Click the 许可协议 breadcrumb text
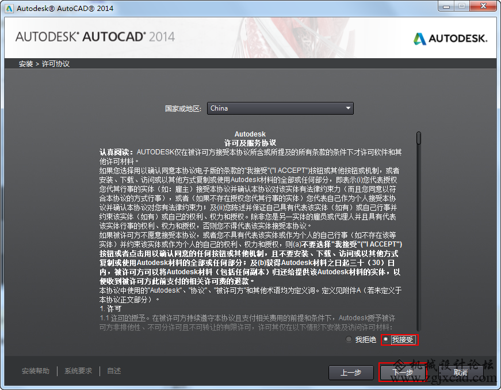This screenshot has height=390, width=501. click(56, 64)
